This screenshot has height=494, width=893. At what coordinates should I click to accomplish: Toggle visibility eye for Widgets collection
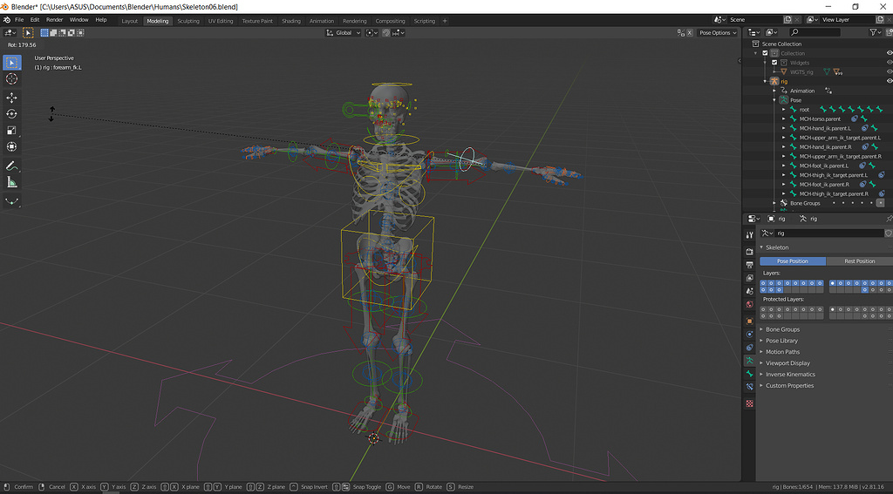[x=889, y=63]
